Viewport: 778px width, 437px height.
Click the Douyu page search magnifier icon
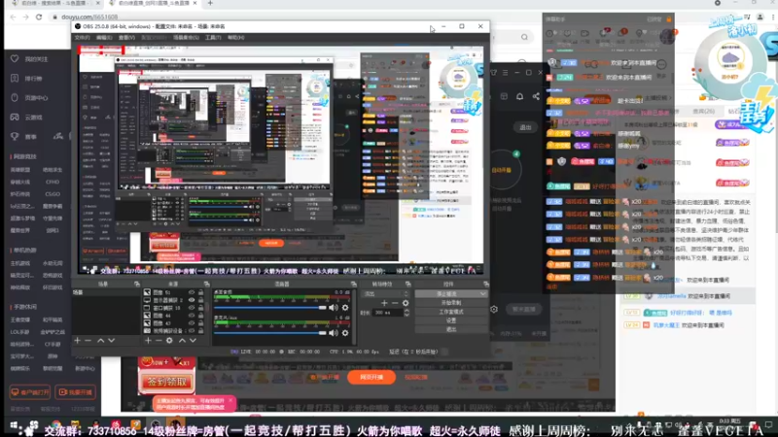click(524, 37)
